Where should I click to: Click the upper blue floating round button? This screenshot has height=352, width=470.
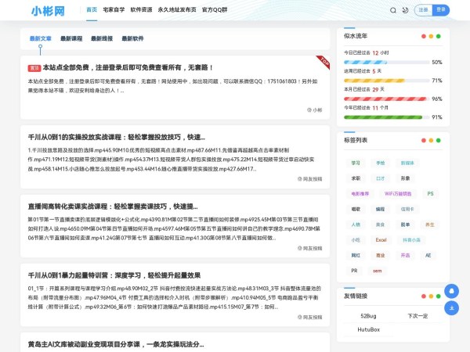(x=451, y=290)
